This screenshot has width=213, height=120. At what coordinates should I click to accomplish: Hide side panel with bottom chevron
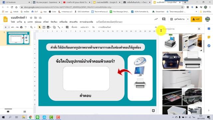(x=209, y=110)
